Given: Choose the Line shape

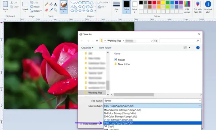Looking at the screenshot, I should (x=72, y=3).
